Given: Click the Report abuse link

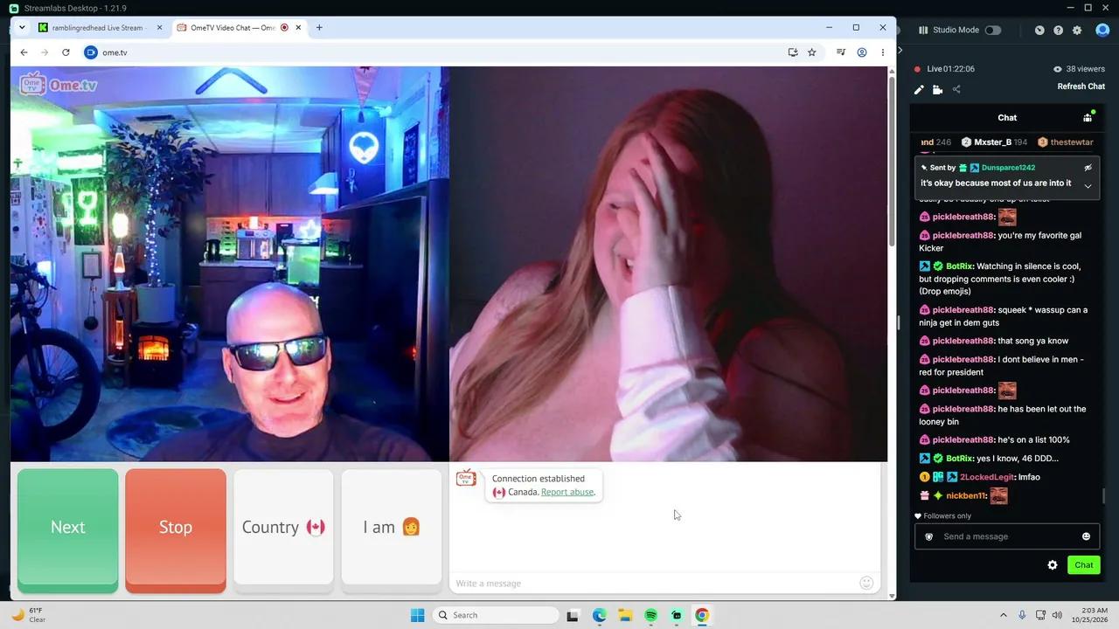Looking at the screenshot, I should tap(567, 492).
